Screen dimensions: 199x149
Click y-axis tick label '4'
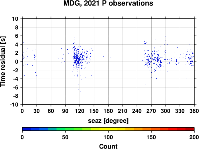tap(16, 45)
